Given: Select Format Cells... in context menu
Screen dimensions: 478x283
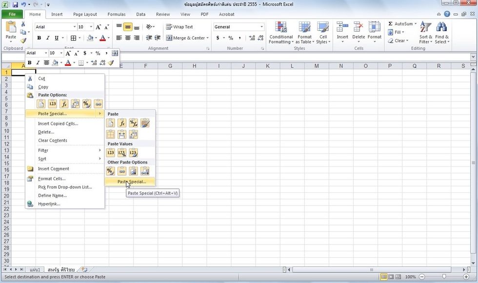Looking at the screenshot, I should pos(52,179).
